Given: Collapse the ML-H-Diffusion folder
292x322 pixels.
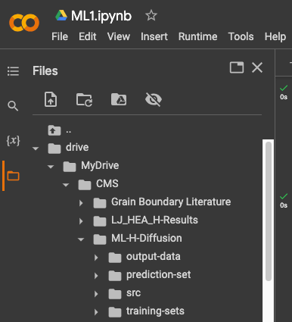Looking at the screenshot, I should [81, 239].
